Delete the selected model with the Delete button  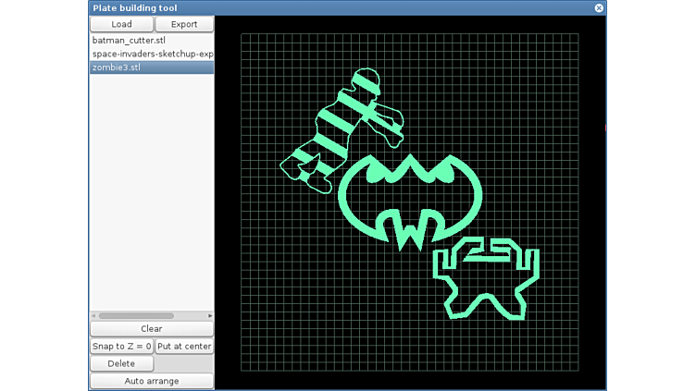coord(121,364)
